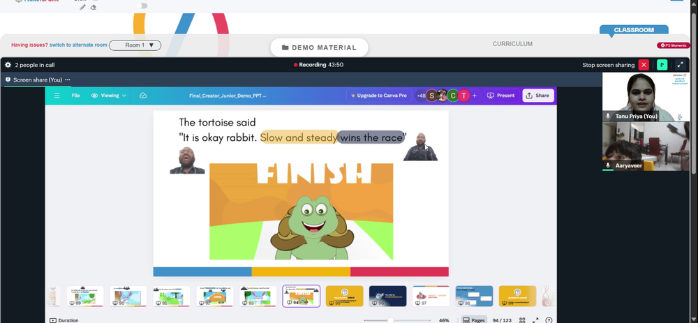Toggle the Pages view button
698x323 pixels.
(x=474, y=320)
